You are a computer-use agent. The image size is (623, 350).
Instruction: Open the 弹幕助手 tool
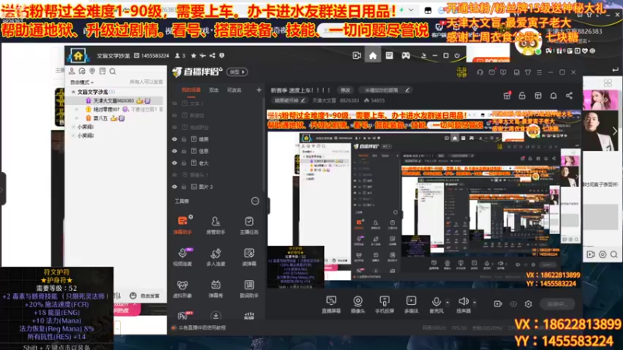click(x=182, y=225)
